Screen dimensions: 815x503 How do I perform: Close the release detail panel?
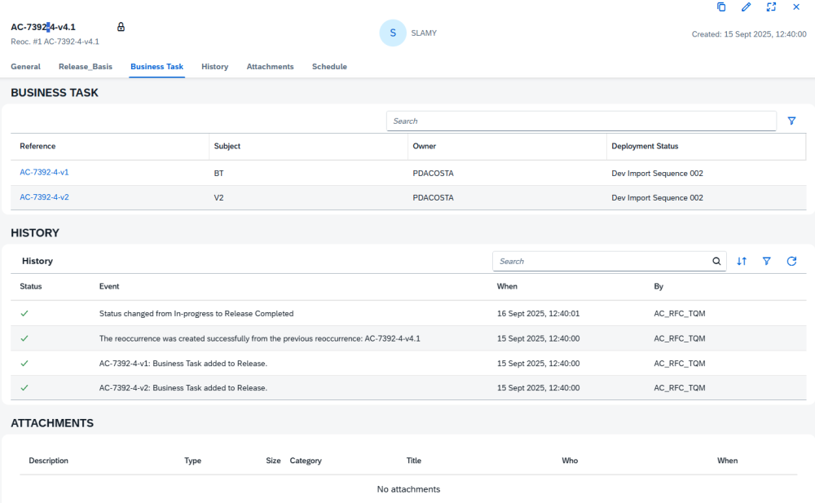pyautogui.click(x=796, y=7)
